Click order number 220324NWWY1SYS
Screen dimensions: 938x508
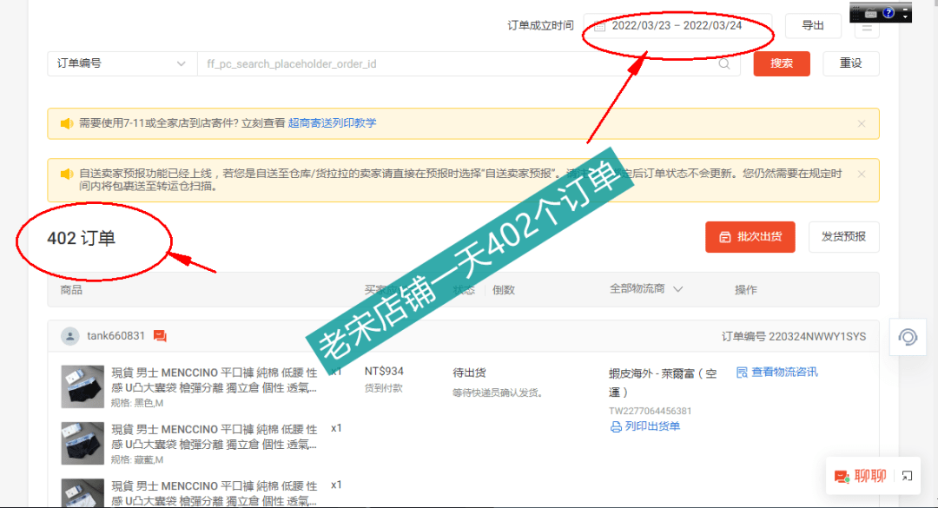tap(817, 337)
